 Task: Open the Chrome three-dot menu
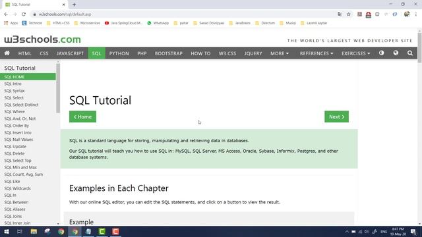[x=416, y=14]
